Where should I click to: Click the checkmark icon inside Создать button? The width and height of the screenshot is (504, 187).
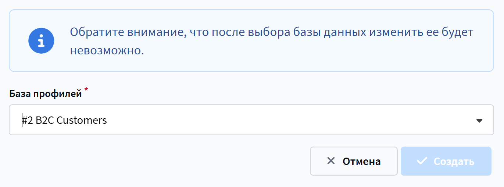click(422, 161)
